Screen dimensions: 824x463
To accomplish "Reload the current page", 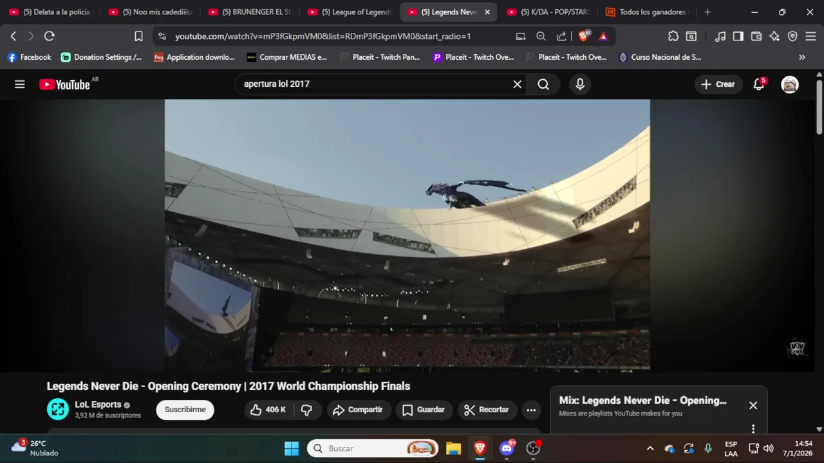I will point(50,36).
